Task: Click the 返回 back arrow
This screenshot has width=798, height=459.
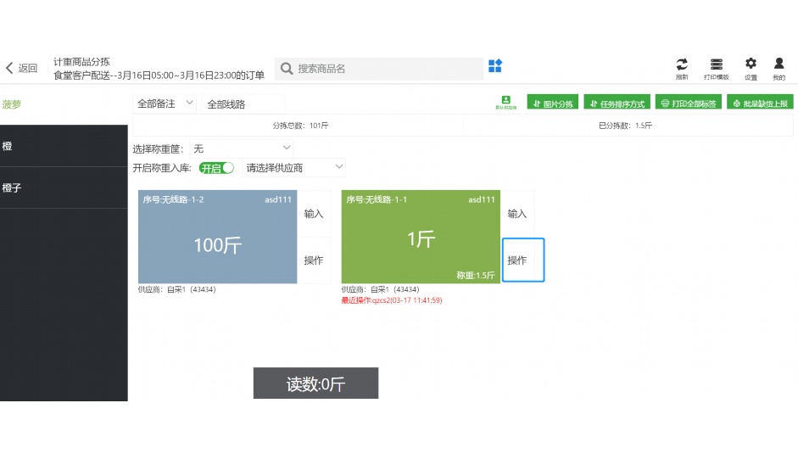Action: coord(21,68)
